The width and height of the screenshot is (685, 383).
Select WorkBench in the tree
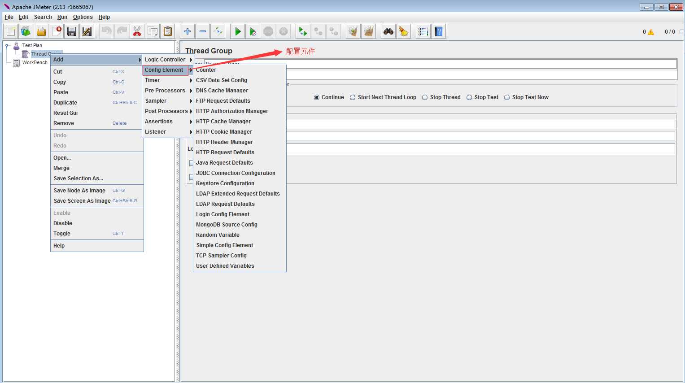(x=35, y=62)
